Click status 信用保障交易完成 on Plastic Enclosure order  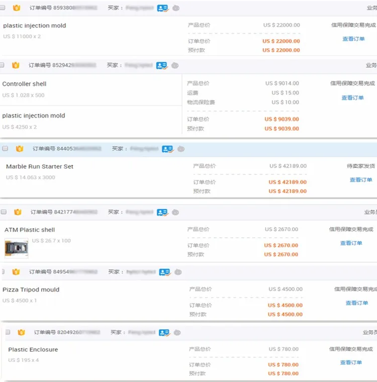tap(351, 349)
